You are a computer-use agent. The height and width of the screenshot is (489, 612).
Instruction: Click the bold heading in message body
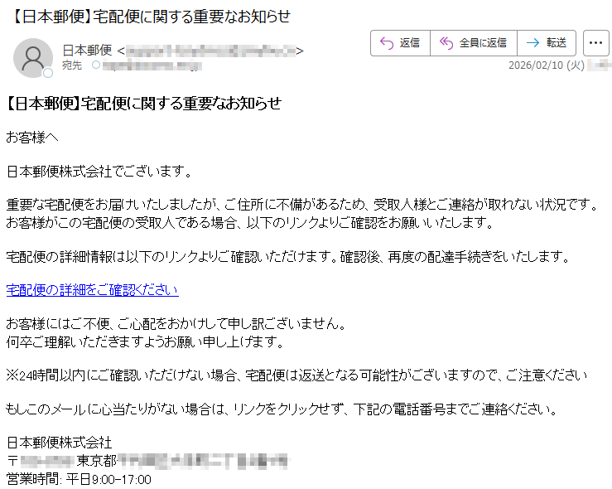tap(143, 104)
